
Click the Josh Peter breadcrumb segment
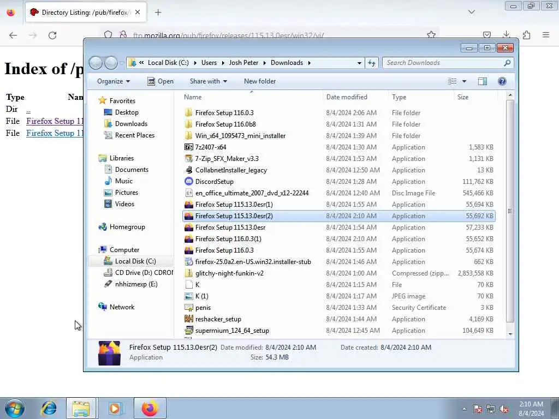(243, 63)
